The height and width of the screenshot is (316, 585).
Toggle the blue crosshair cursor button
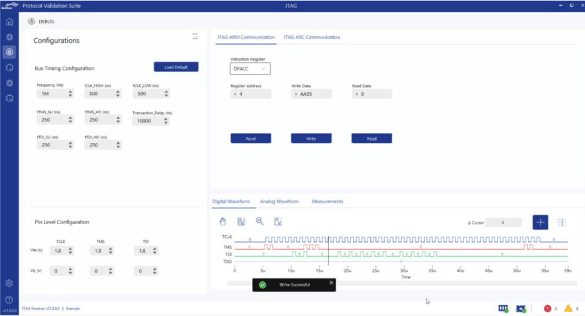[540, 222]
